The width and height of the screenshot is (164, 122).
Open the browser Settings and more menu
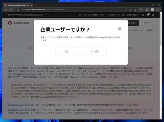tap(158, 10)
